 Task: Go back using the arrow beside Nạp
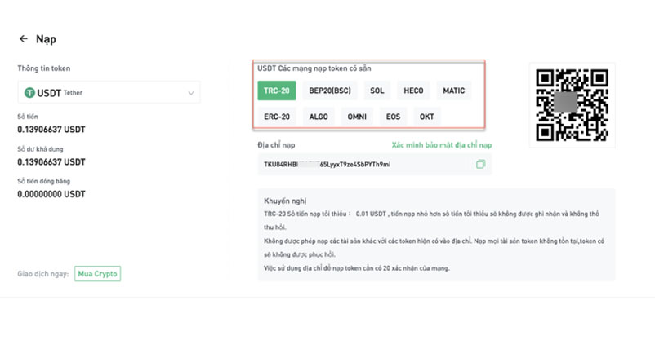(24, 39)
